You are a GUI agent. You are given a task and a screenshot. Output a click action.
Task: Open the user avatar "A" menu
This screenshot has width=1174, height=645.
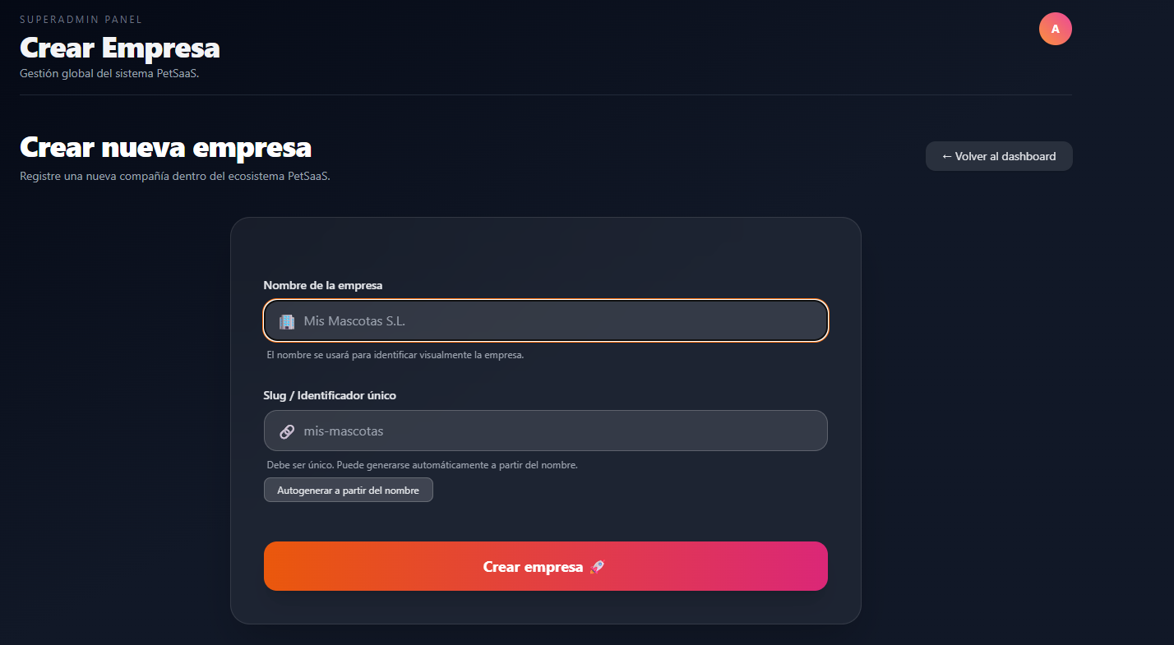(1055, 29)
